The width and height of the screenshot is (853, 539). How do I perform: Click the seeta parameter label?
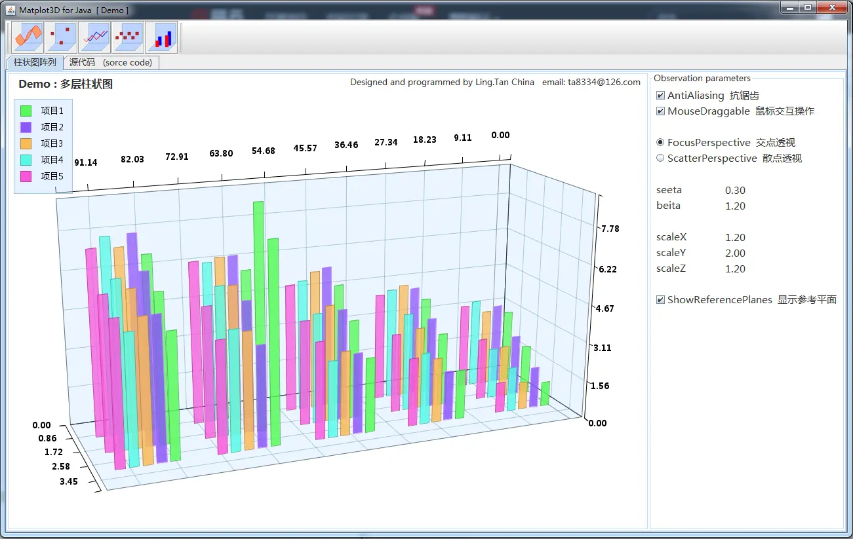point(669,191)
